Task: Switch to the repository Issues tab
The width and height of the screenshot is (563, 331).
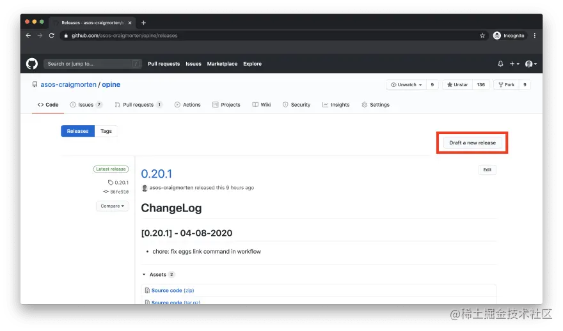Action: pyautogui.click(x=86, y=105)
